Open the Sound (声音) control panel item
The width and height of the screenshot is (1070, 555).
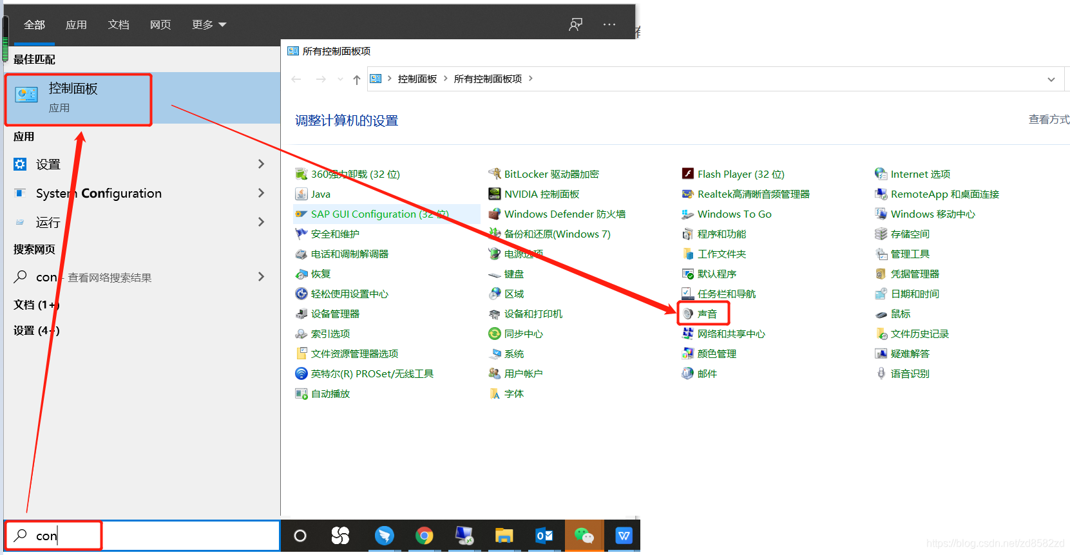click(x=700, y=314)
